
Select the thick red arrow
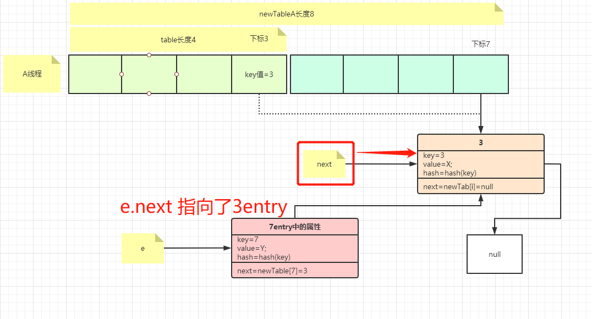pyautogui.click(x=388, y=153)
